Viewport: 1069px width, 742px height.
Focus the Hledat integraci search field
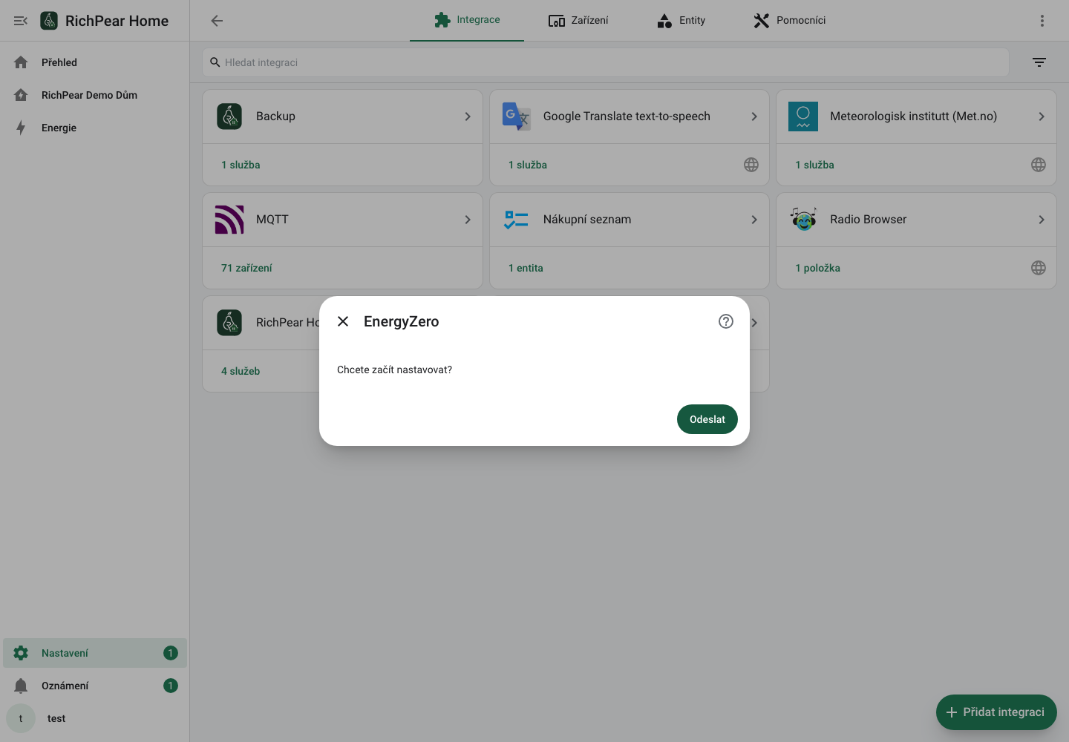(x=606, y=62)
